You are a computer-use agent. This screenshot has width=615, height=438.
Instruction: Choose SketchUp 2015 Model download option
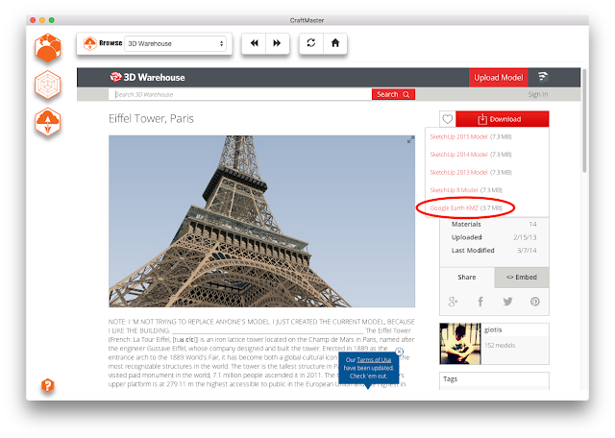pos(458,136)
